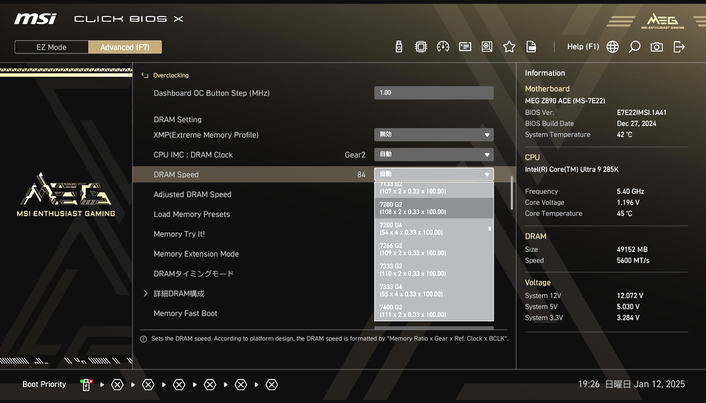Choose the 7400 G2 speed option
The height and width of the screenshot is (403, 706).
tap(434, 311)
